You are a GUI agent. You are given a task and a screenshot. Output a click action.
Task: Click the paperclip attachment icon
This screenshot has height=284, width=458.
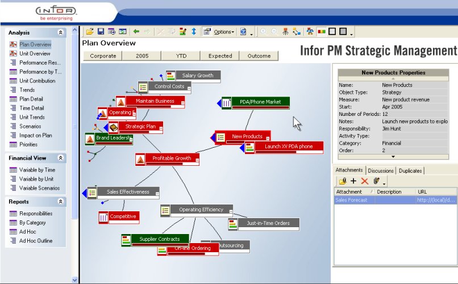376,181
